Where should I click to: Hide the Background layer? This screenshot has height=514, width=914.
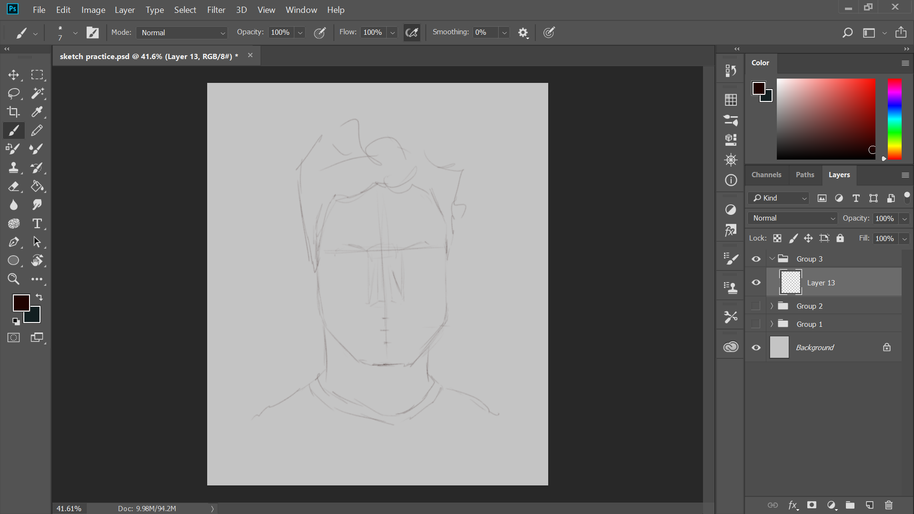tap(756, 347)
